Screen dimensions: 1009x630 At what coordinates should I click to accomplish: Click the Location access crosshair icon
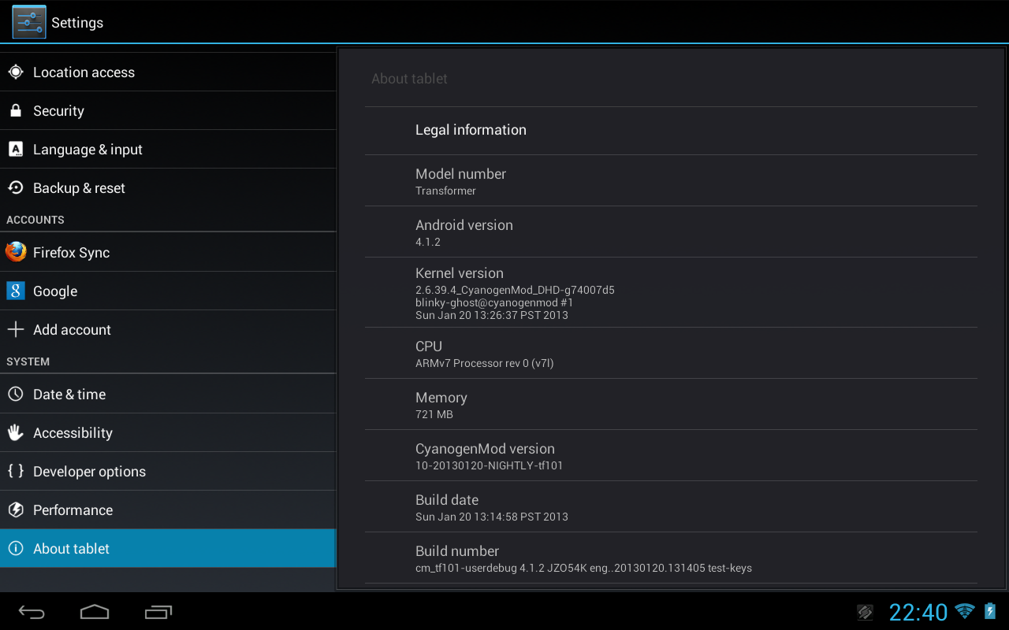point(16,72)
